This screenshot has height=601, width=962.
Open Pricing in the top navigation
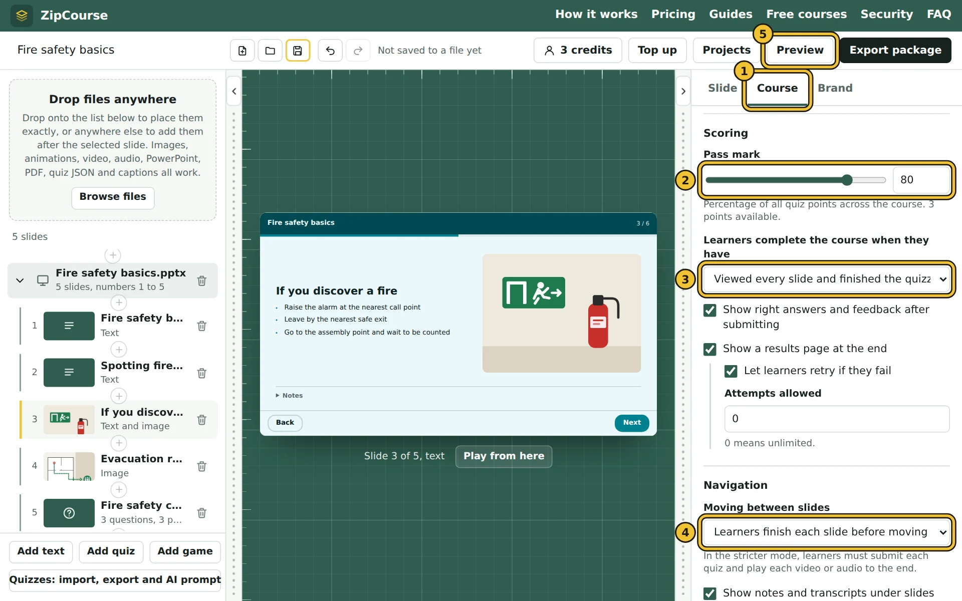click(x=673, y=15)
